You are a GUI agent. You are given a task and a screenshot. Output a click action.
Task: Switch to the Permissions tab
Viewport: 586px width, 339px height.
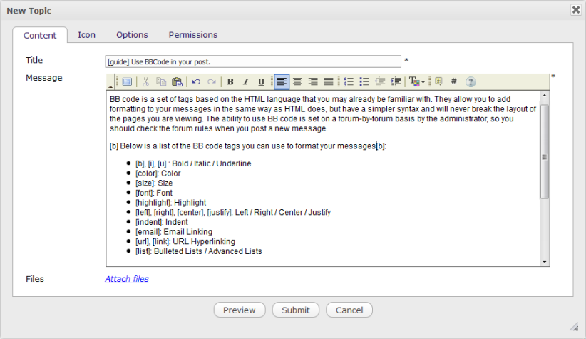[192, 34]
